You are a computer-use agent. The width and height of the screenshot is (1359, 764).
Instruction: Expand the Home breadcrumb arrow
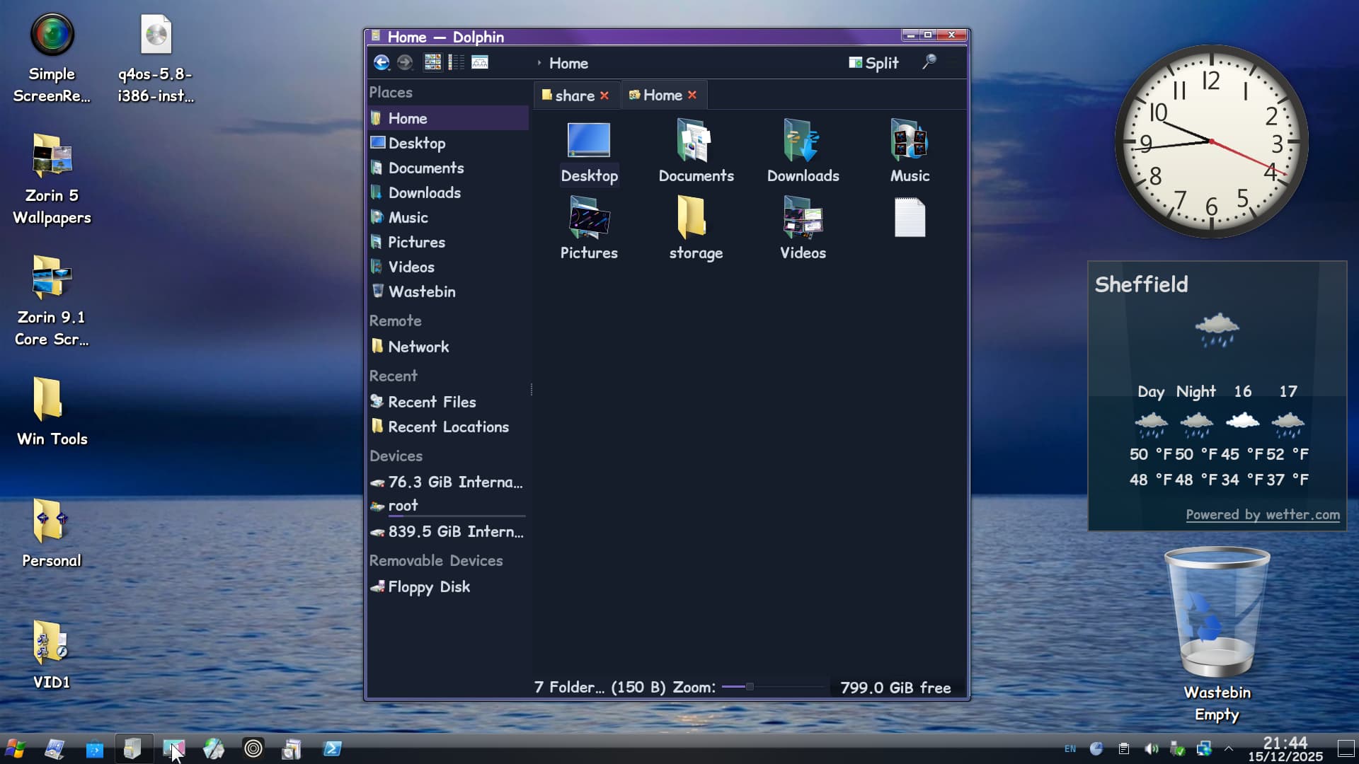(x=539, y=63)
